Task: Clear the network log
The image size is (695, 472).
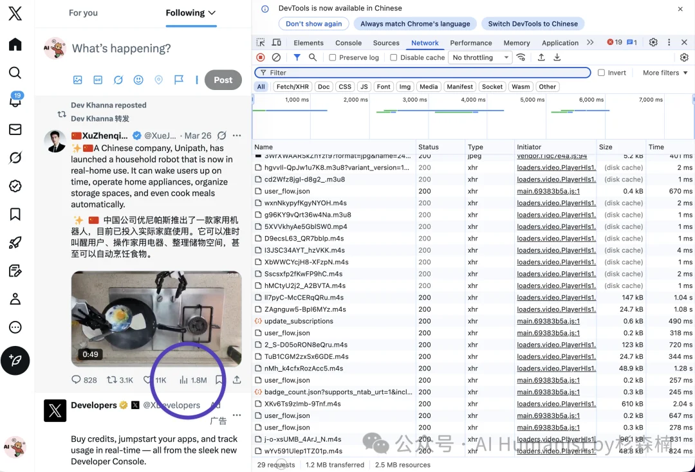Action: click(x=277, y=57)
